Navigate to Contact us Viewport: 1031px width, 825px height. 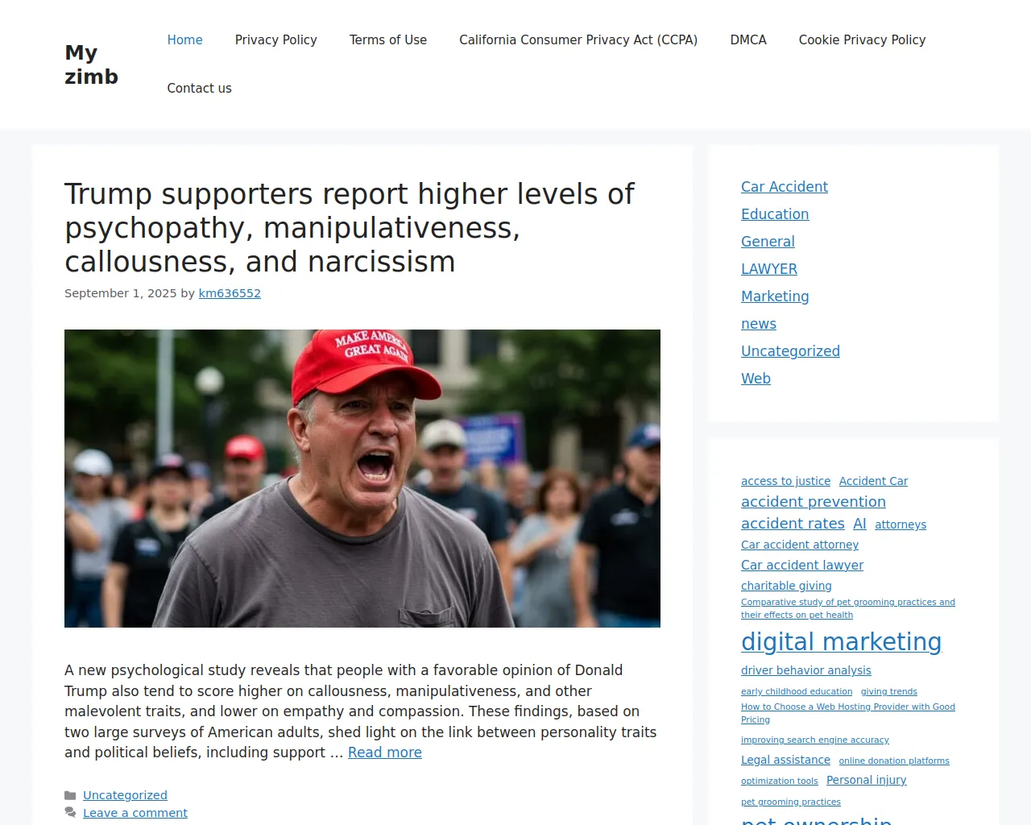(199, 89)
